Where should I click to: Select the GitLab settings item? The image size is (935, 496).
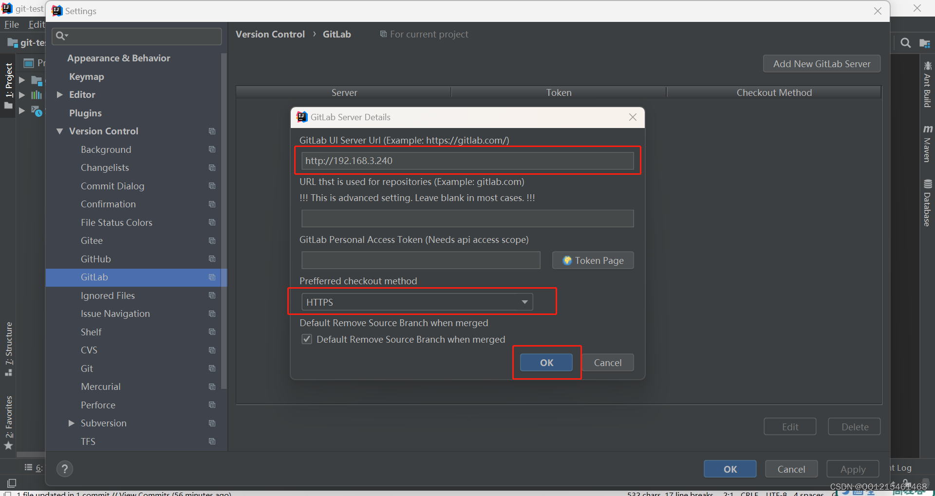coord(136,277)
